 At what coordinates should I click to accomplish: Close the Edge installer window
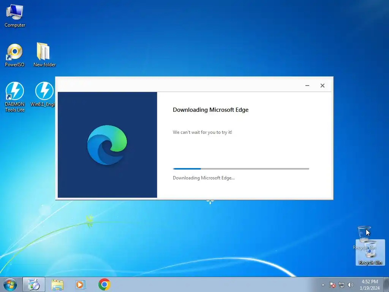tap(322, 86)
